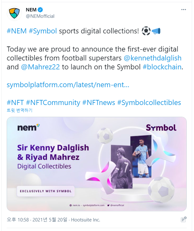The image size is (194, 231).
Task: Open the @NEMofficial handle link
Action: (40, 16)
